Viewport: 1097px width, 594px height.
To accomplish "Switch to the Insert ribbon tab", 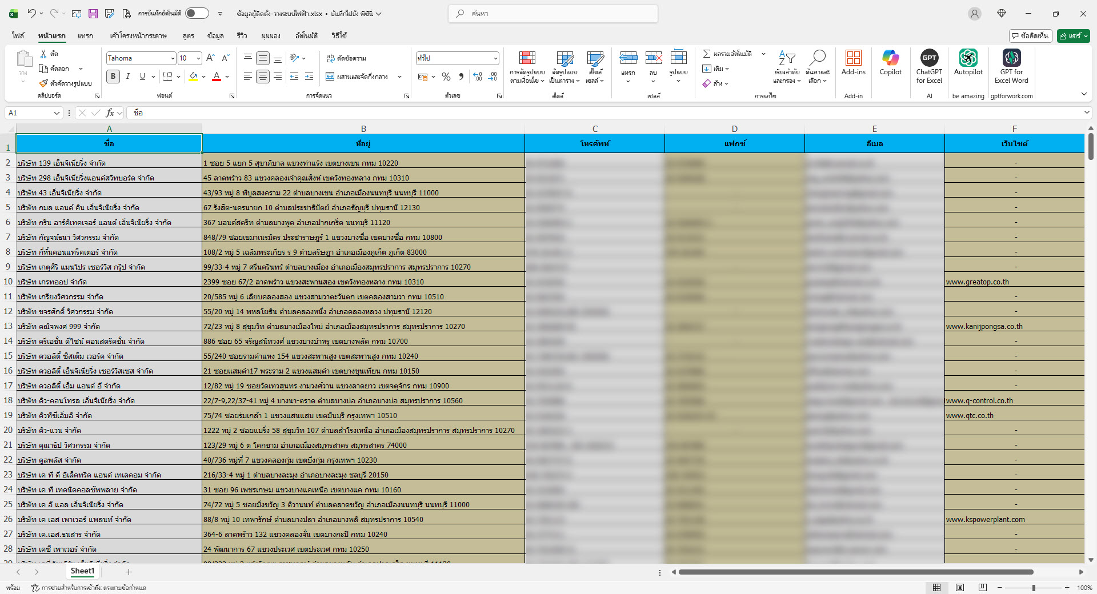I will pos(85,35).
